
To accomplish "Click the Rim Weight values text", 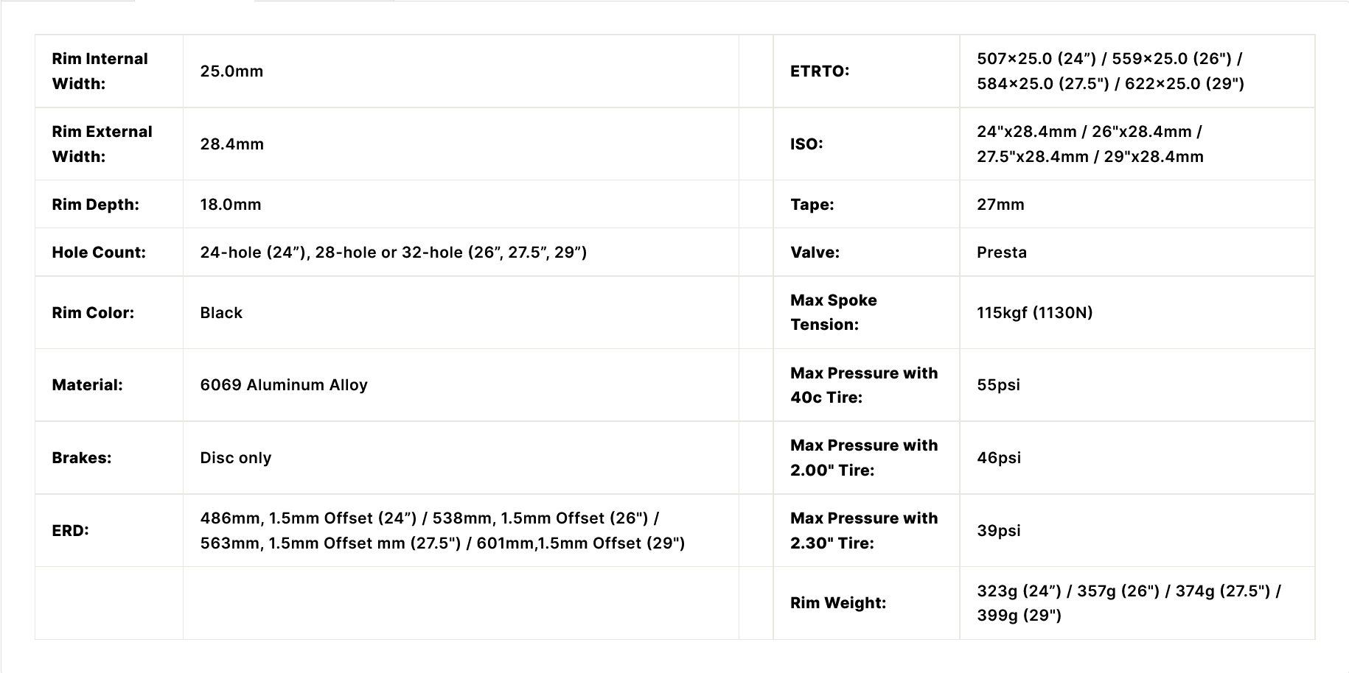I will click(1129, 603).
